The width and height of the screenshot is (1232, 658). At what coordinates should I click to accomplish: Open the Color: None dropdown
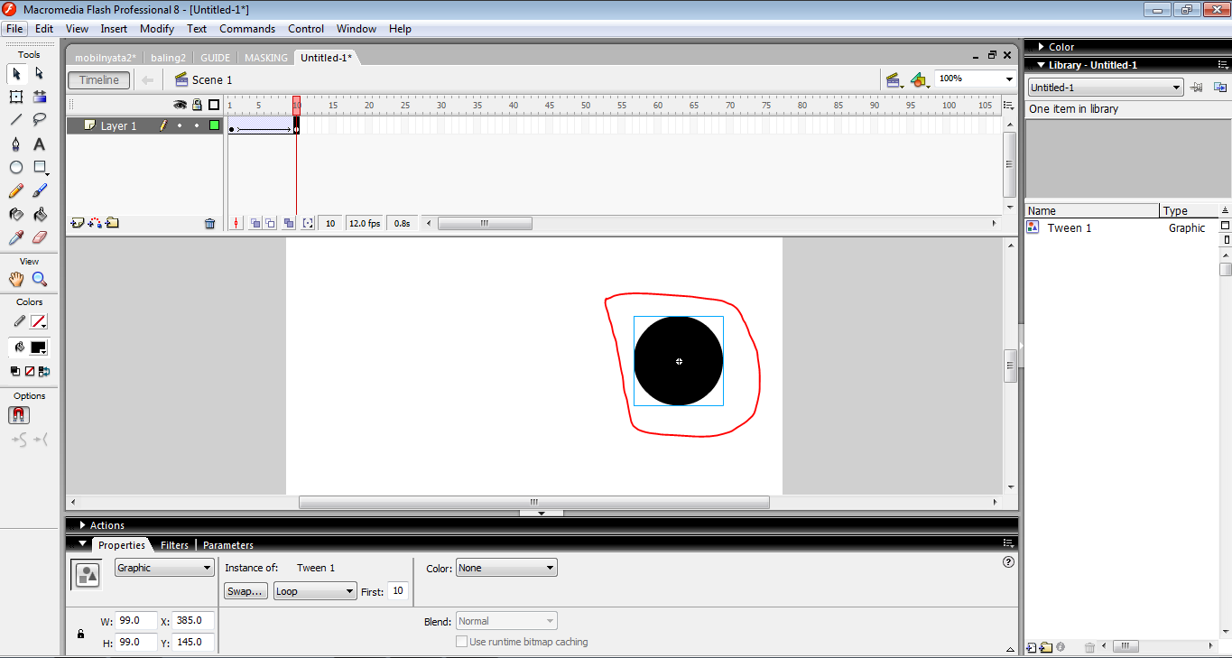[505, 567]
